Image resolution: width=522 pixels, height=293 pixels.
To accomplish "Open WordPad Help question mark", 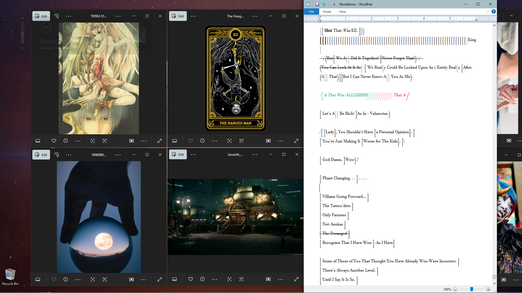I will coord(494,11).
